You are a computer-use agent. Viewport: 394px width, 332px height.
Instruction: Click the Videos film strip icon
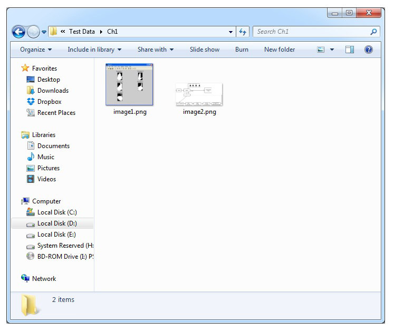(31, 179)
